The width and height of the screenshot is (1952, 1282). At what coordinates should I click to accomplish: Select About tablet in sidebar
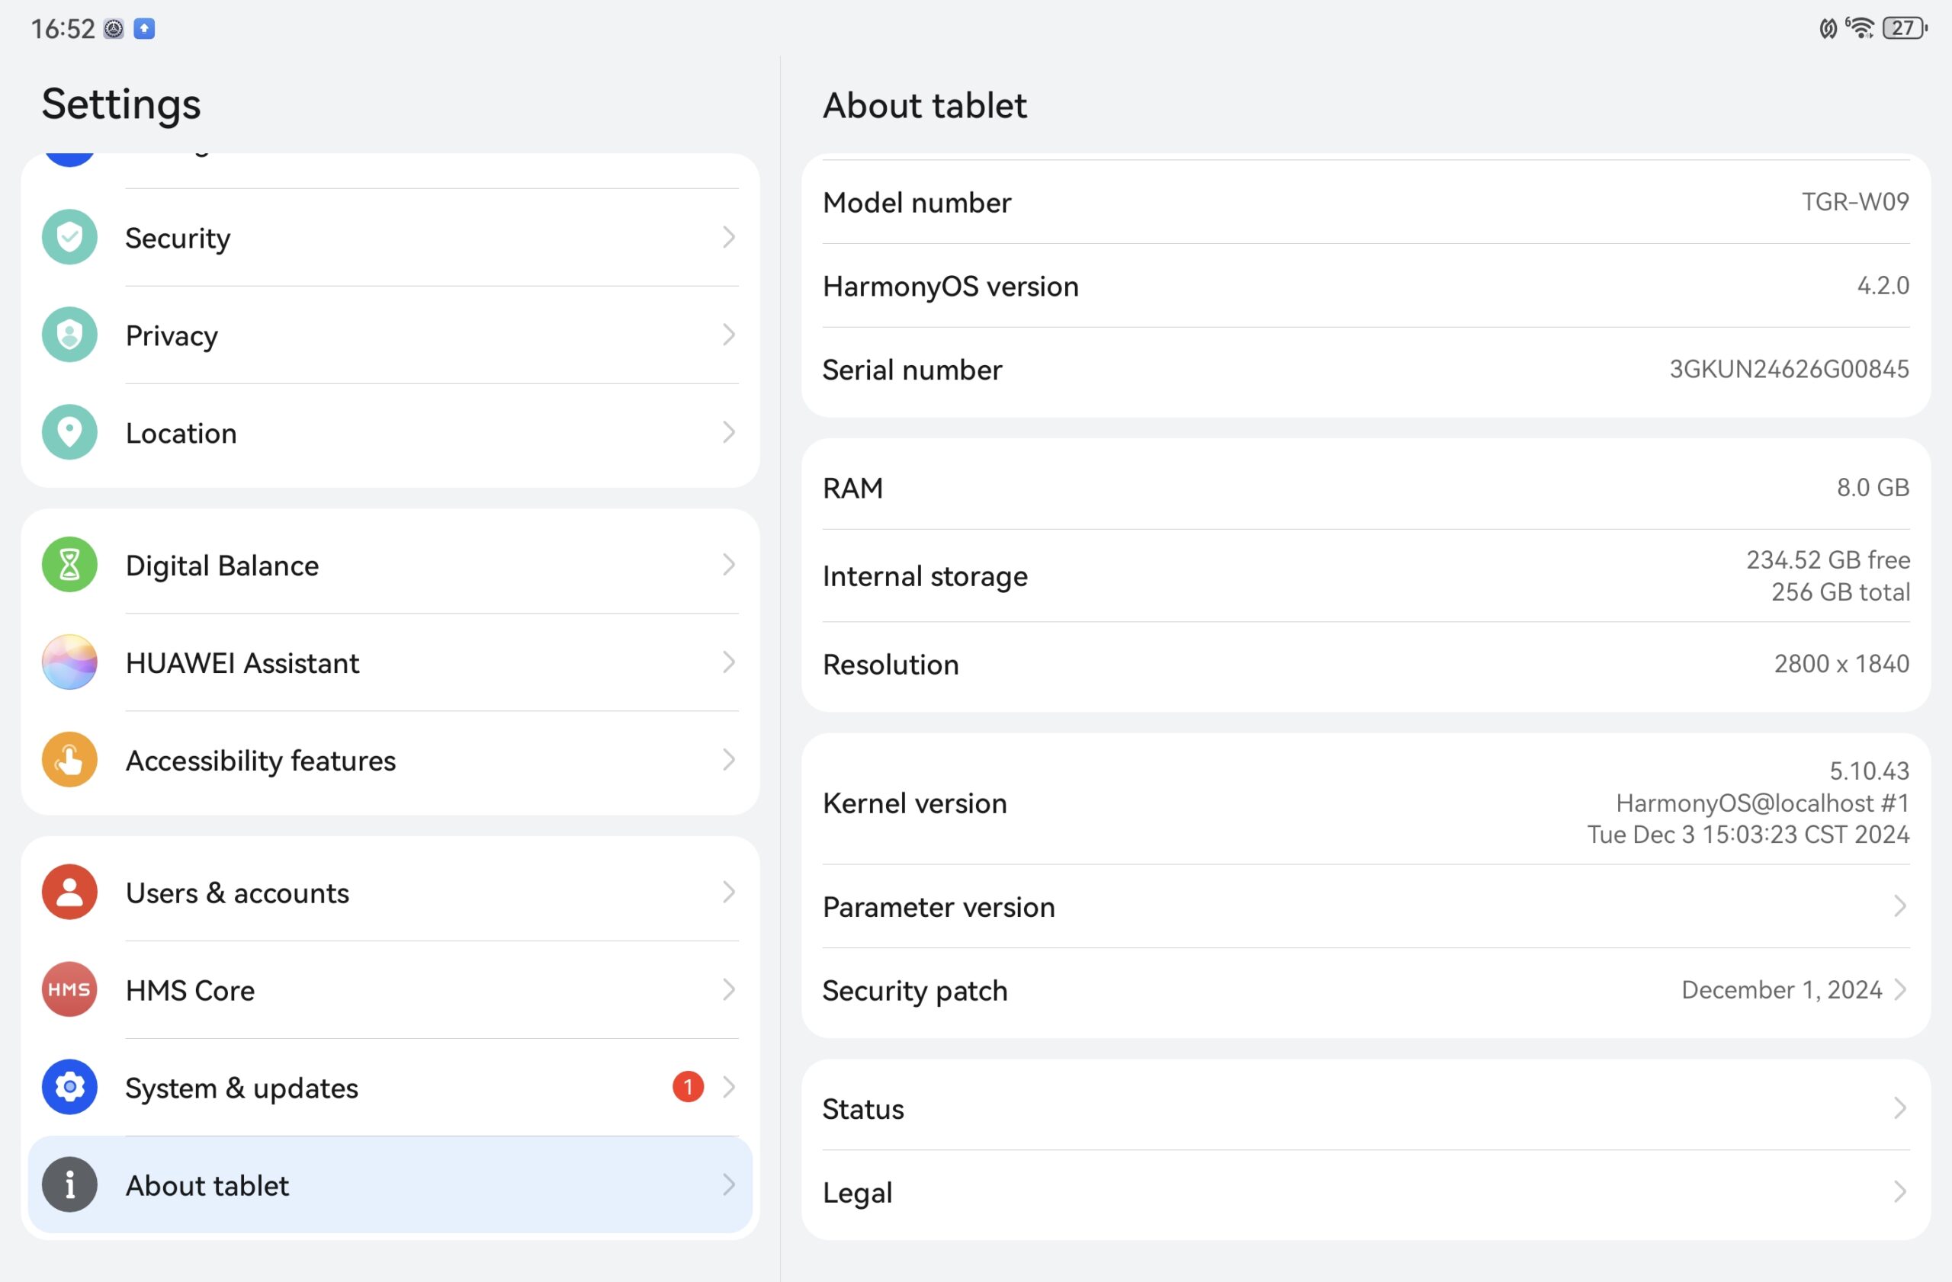pyautogui.click(x=390, y=1184)
